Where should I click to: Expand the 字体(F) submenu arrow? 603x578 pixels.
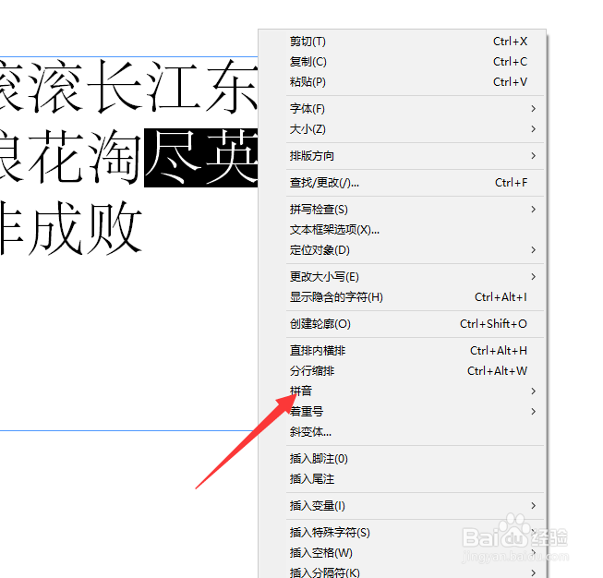tap(533, 109)
